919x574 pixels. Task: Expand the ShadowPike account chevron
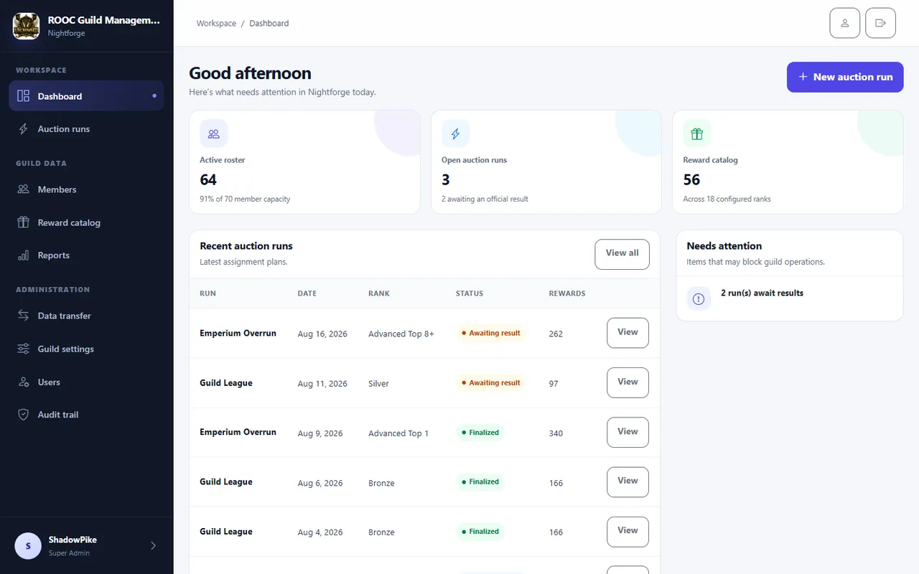[x=153, y=546]
